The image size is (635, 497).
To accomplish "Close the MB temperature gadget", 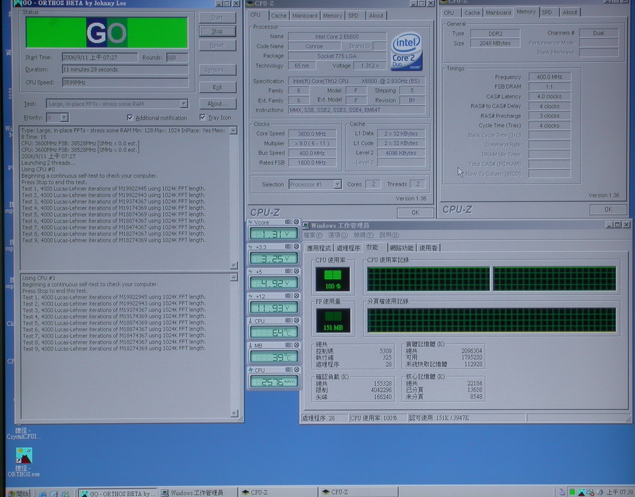I will coord(296,345).
